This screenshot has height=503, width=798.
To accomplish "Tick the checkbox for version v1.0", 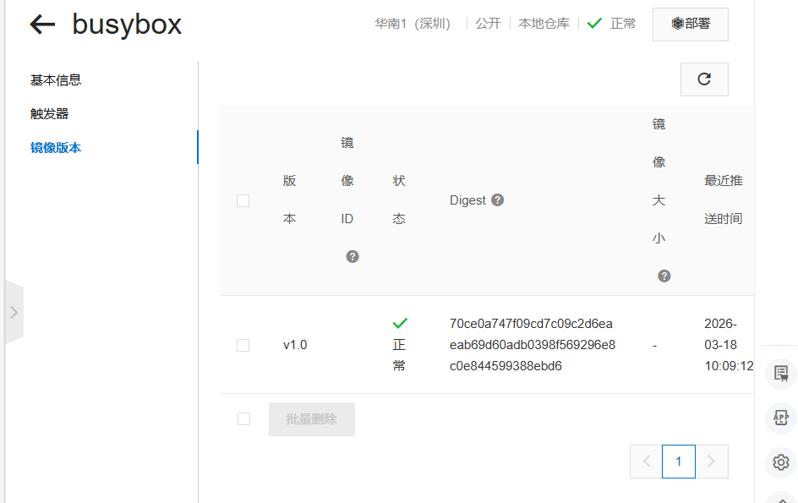I will point(243,345).
